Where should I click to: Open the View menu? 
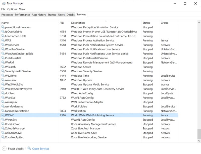click(x=22, y=9)
